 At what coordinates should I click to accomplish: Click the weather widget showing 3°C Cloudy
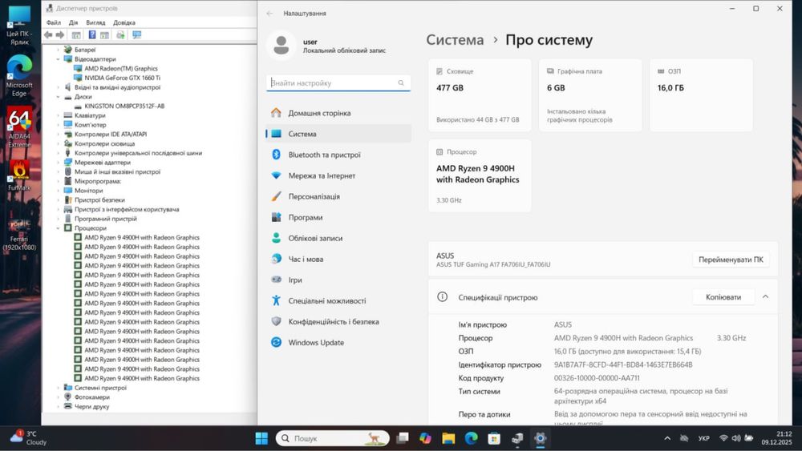point(29,437)
